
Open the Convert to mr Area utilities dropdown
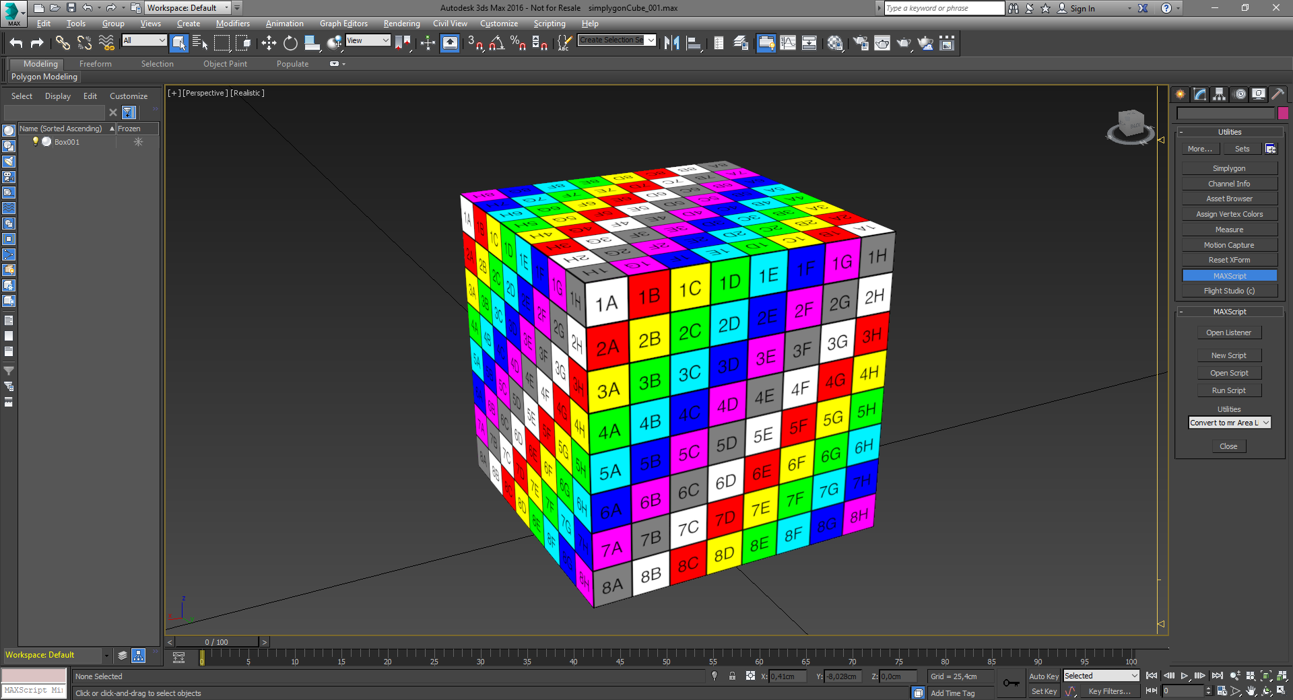pos(1267,423)
